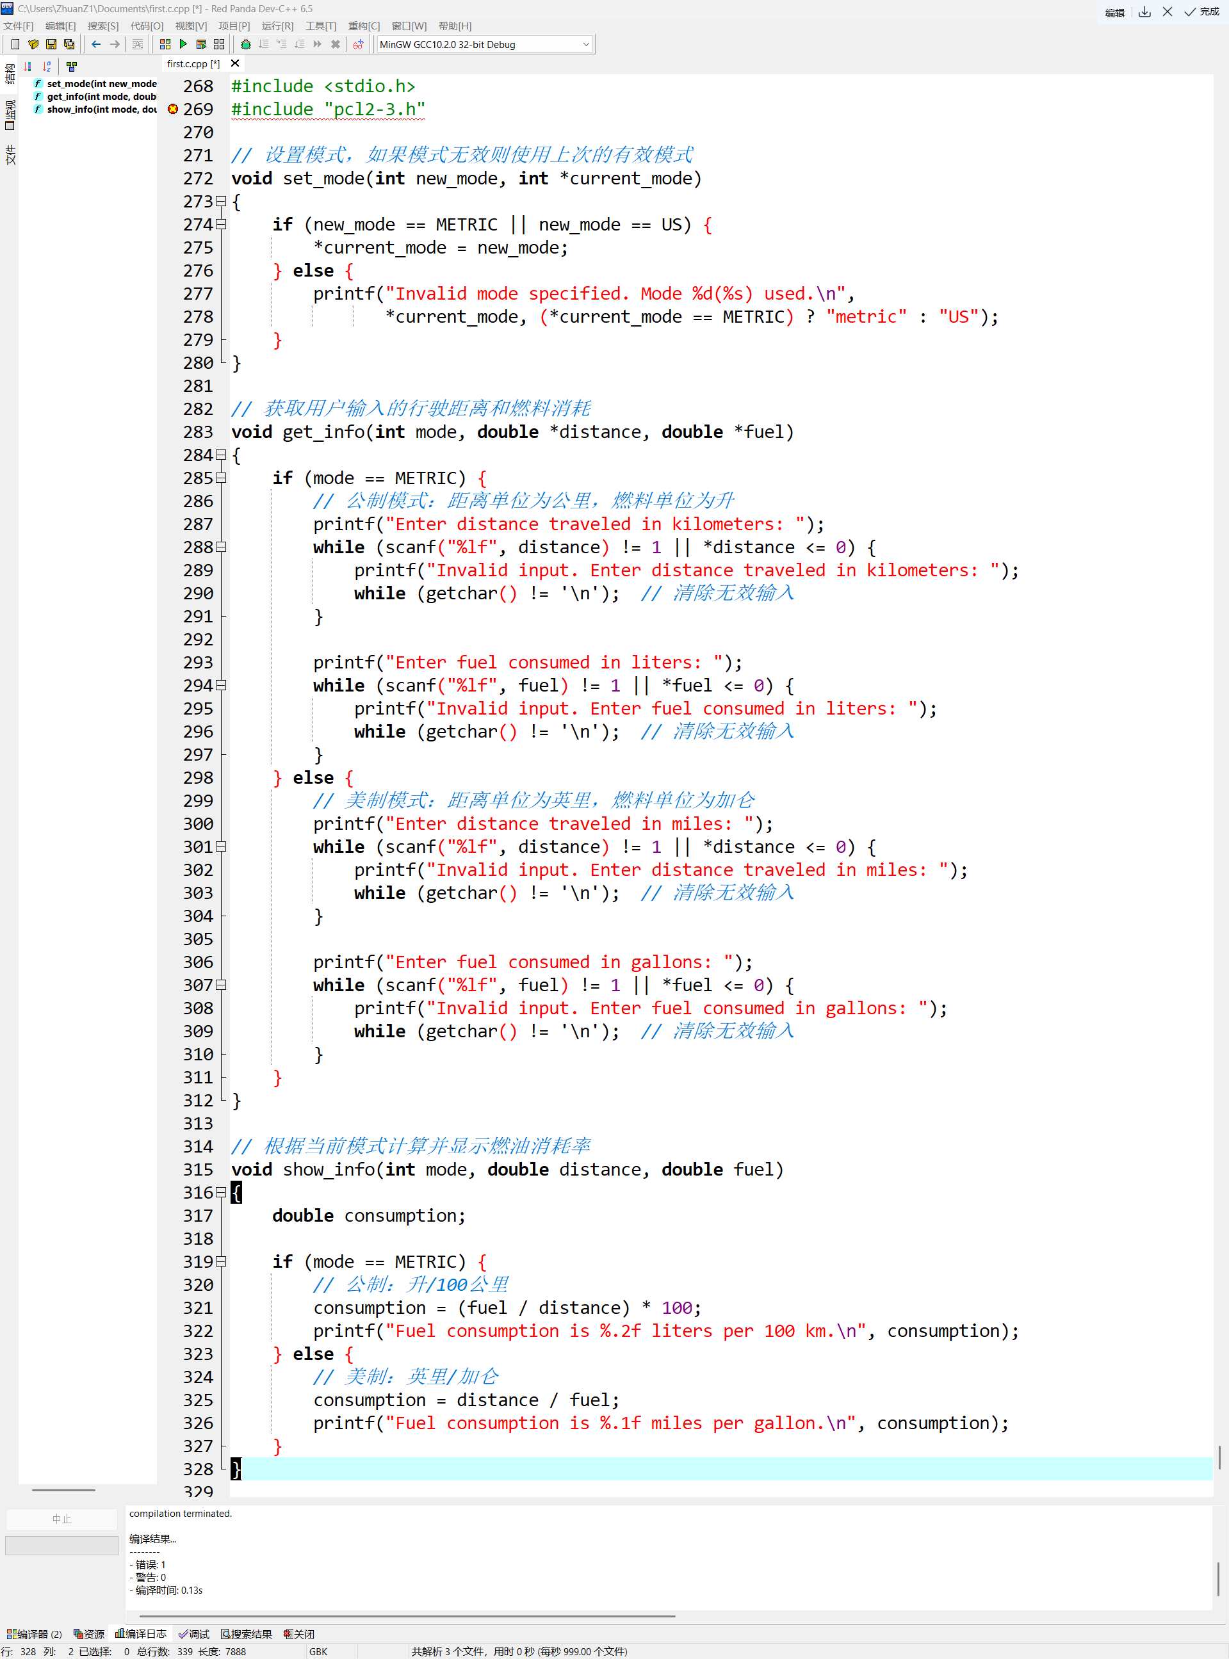Start debugging with the green bug icon

[245, 45]
